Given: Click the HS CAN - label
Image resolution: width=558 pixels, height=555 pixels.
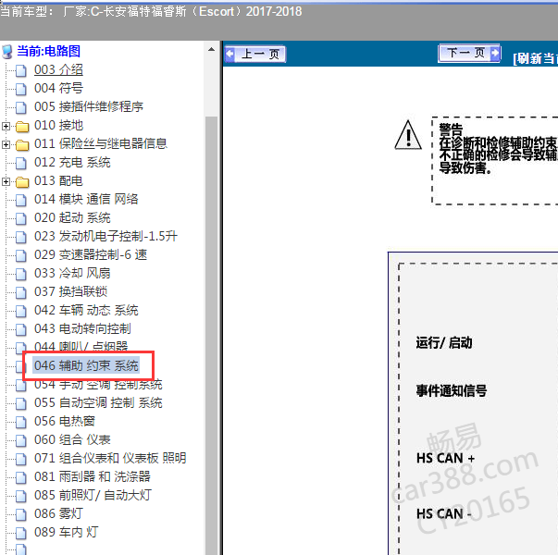Looking at the screenshot, I should pos(444,514).
